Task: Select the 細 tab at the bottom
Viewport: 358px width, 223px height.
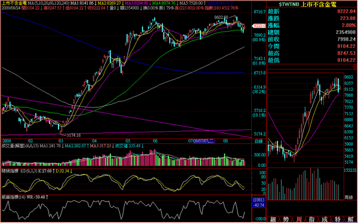Action: point(273,219)
